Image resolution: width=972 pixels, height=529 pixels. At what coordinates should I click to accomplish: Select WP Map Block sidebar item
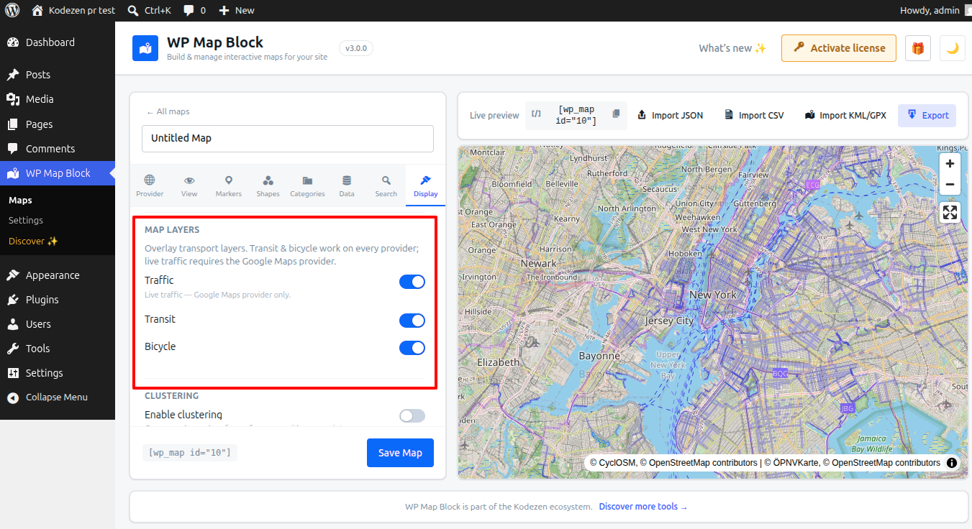58,173
